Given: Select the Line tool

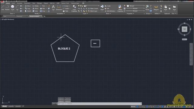Looking at the screenshot, I should click(3, 7).
